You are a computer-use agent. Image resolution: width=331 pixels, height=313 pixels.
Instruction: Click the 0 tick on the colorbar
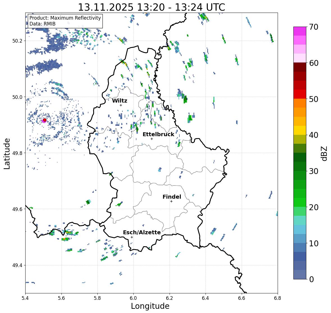click(x=311, y=279)
